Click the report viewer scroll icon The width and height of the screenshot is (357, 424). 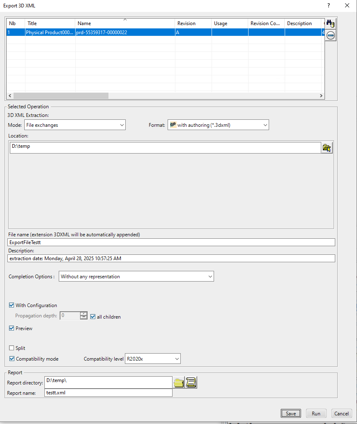[191, 382]
